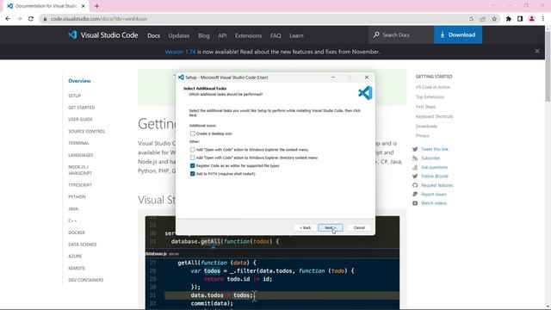Enable Create a desktop icon checkbox

[x=193, y=133]
